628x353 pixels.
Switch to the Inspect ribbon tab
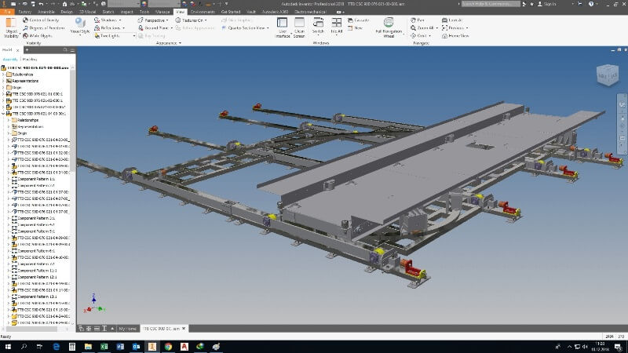tap(127, 12)
